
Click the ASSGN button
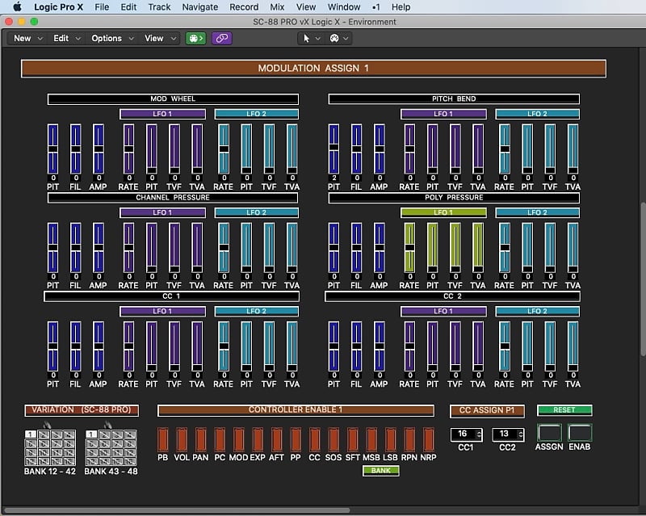[550, 433]
